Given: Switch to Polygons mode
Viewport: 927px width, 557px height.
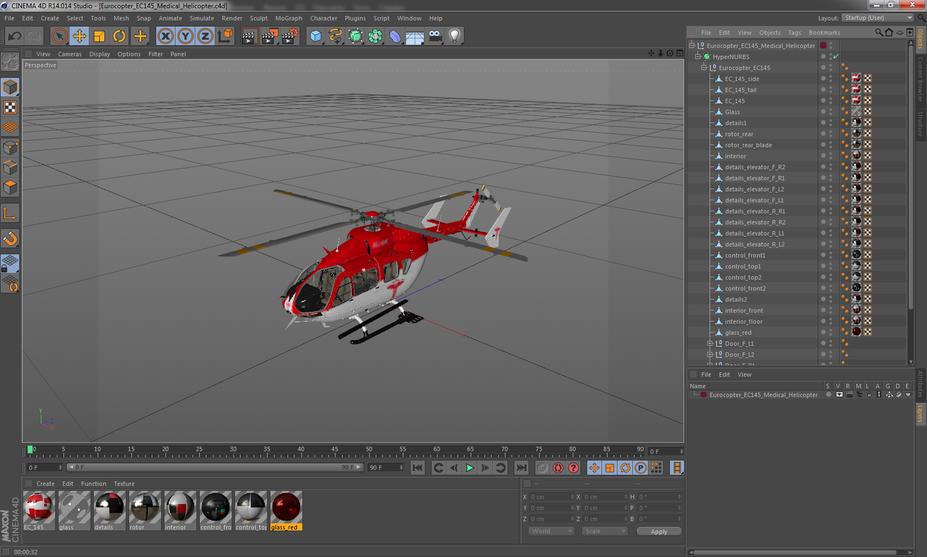Looking at the screenshot, I should [10, 187].
